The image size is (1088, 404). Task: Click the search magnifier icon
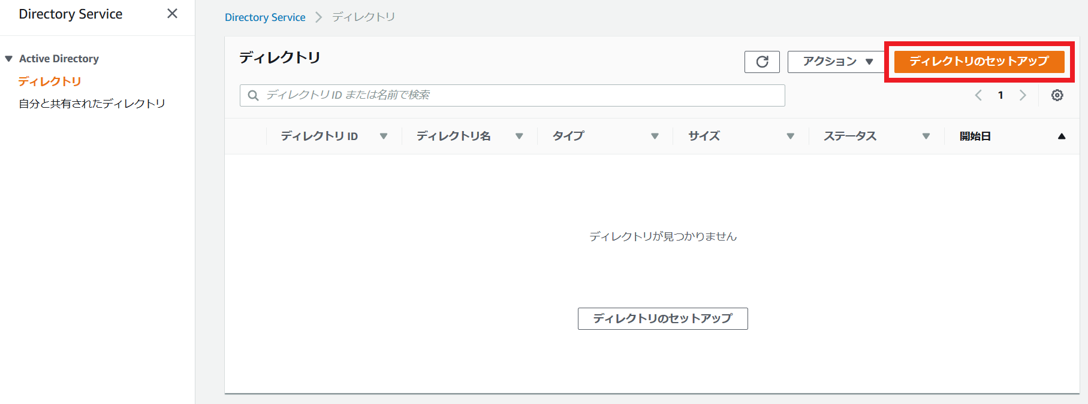254,95
